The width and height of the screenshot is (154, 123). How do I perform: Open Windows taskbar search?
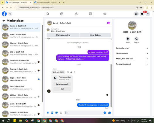coord(9,121)
